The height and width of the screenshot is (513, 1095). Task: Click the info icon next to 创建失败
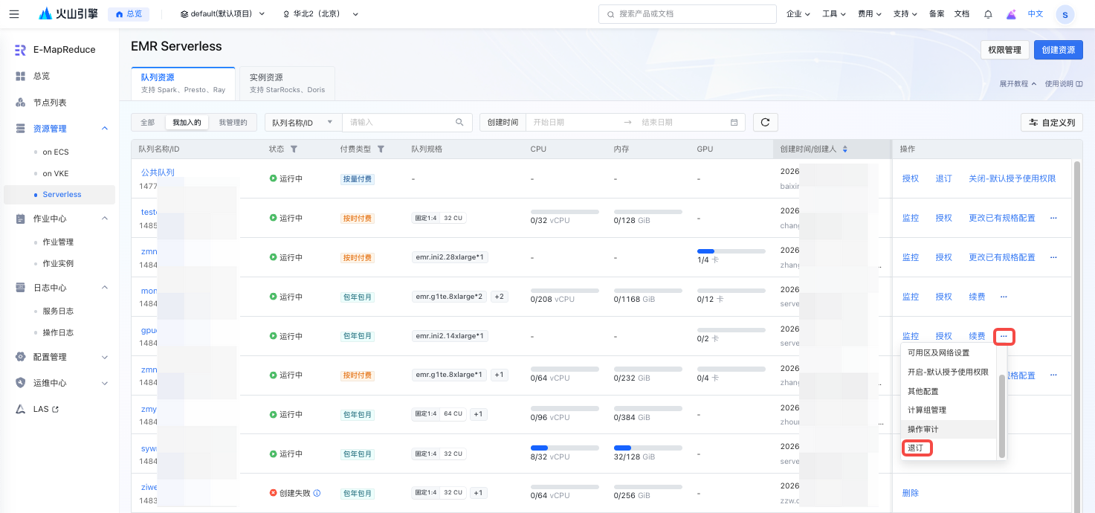317,493
